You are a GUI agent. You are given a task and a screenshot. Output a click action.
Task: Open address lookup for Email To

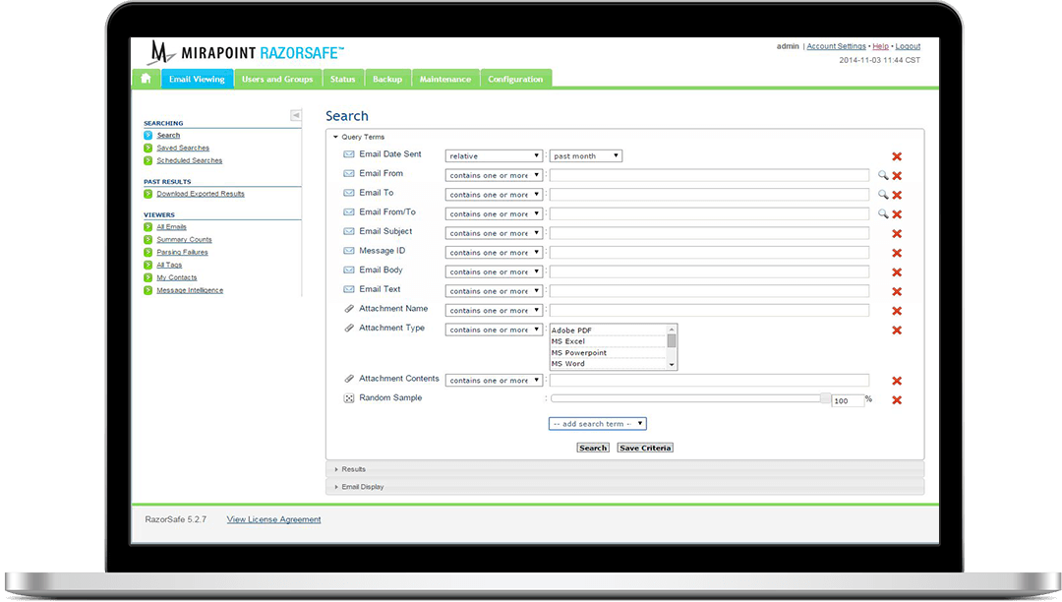882,195
